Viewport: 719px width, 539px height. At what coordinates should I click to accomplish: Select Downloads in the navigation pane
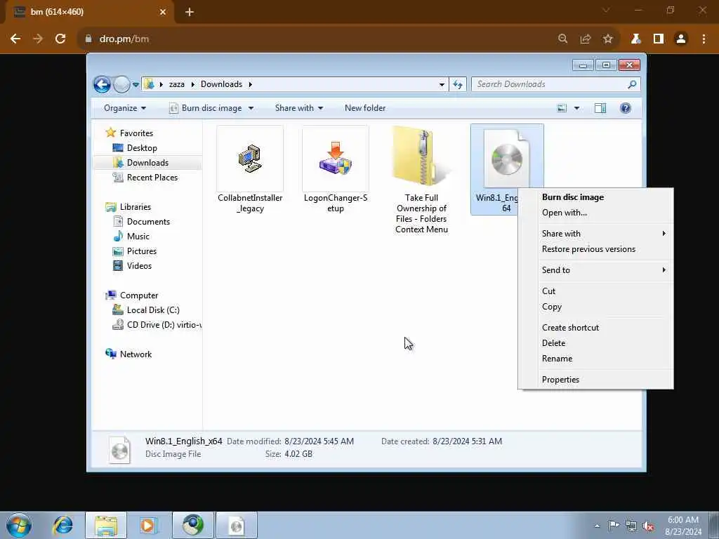click(147, 163)
